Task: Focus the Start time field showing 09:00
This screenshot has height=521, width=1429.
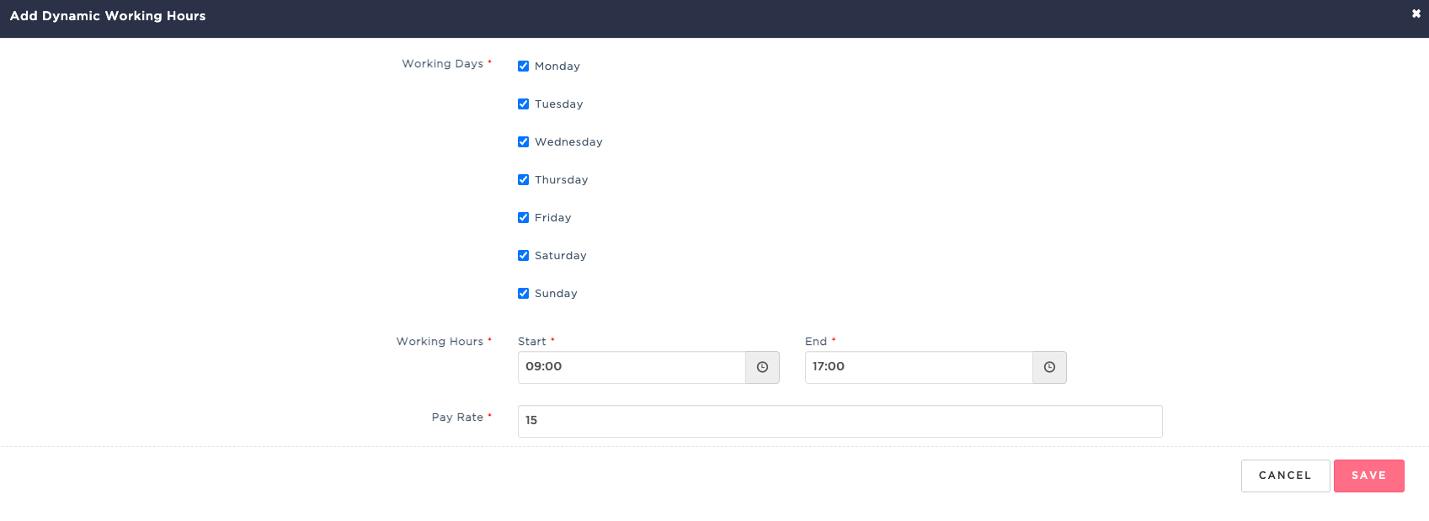Action: pos(632,367)
